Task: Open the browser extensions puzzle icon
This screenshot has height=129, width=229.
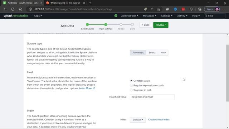Action: pyautogui.click(x=191, y=9)
